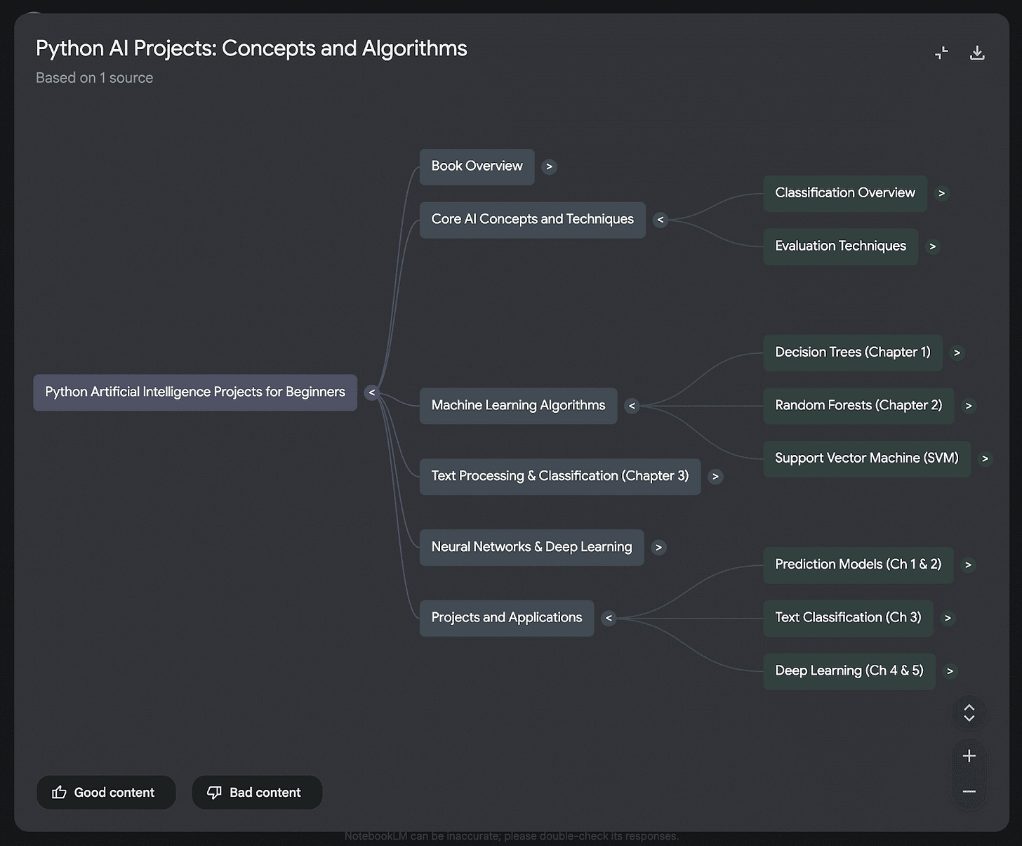Click the thumbs up Good content button
The width and height of the screenshot is (1022, 846).
[x=106, y=793]
